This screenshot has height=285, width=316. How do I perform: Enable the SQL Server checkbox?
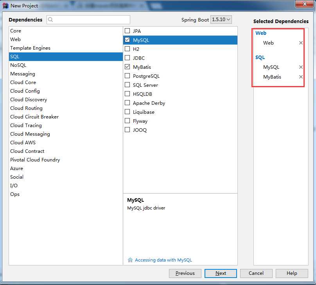point(127,84)
